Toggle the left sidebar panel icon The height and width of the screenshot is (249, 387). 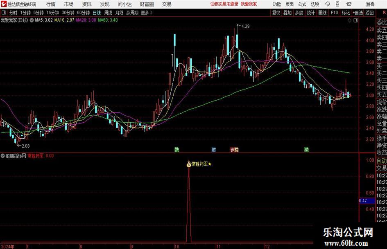[x=4, y=13]
